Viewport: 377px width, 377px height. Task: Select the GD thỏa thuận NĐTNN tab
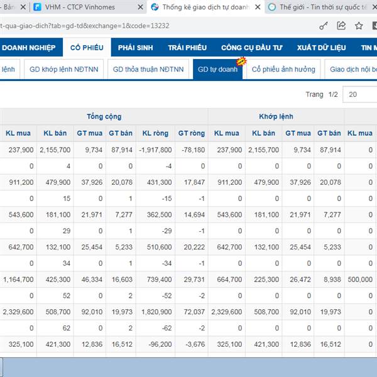[148, 70]
